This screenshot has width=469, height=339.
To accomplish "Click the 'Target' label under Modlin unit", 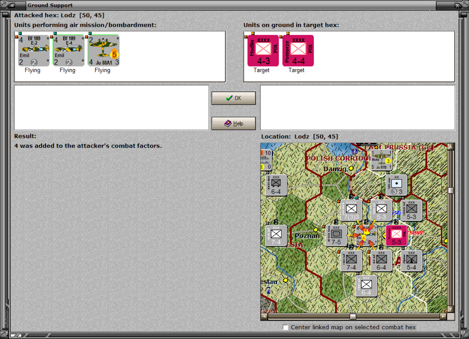I will (x=262, y=70).
